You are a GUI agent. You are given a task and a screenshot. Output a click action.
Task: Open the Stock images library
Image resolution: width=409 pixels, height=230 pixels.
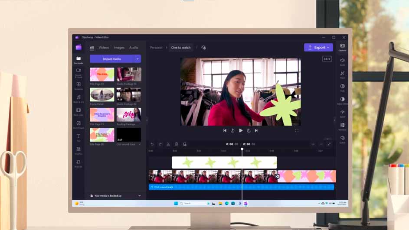click(79, 125)
